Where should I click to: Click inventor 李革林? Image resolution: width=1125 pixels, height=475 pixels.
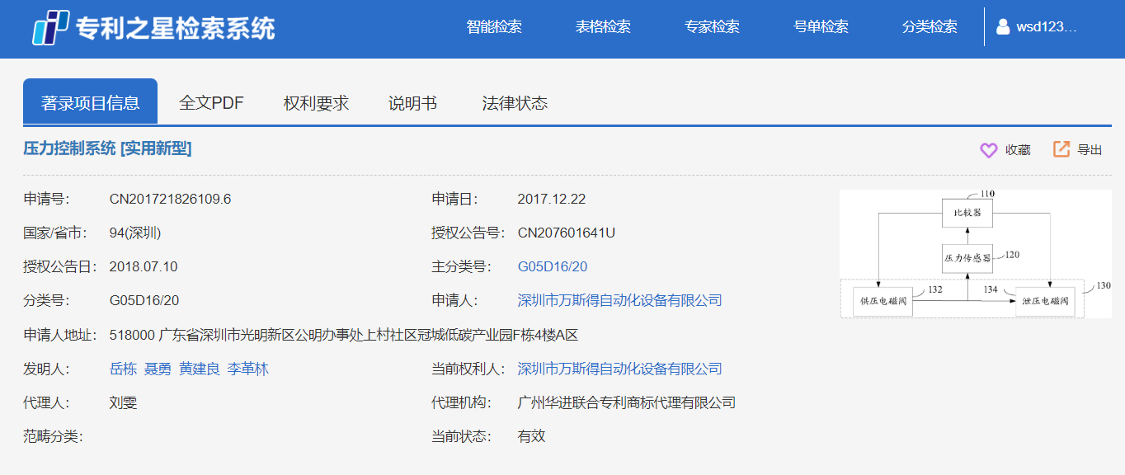point(248,369)
